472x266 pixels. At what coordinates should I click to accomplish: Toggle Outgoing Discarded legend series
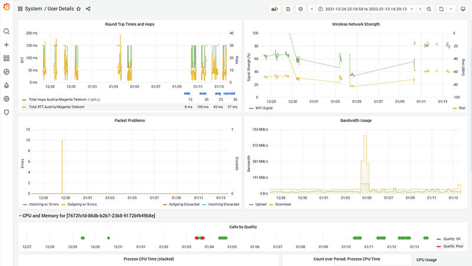(x=184, y=204)
